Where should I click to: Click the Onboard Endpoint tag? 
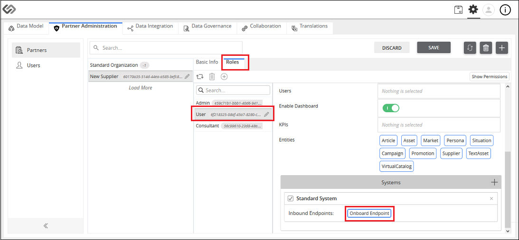(369, 213)
